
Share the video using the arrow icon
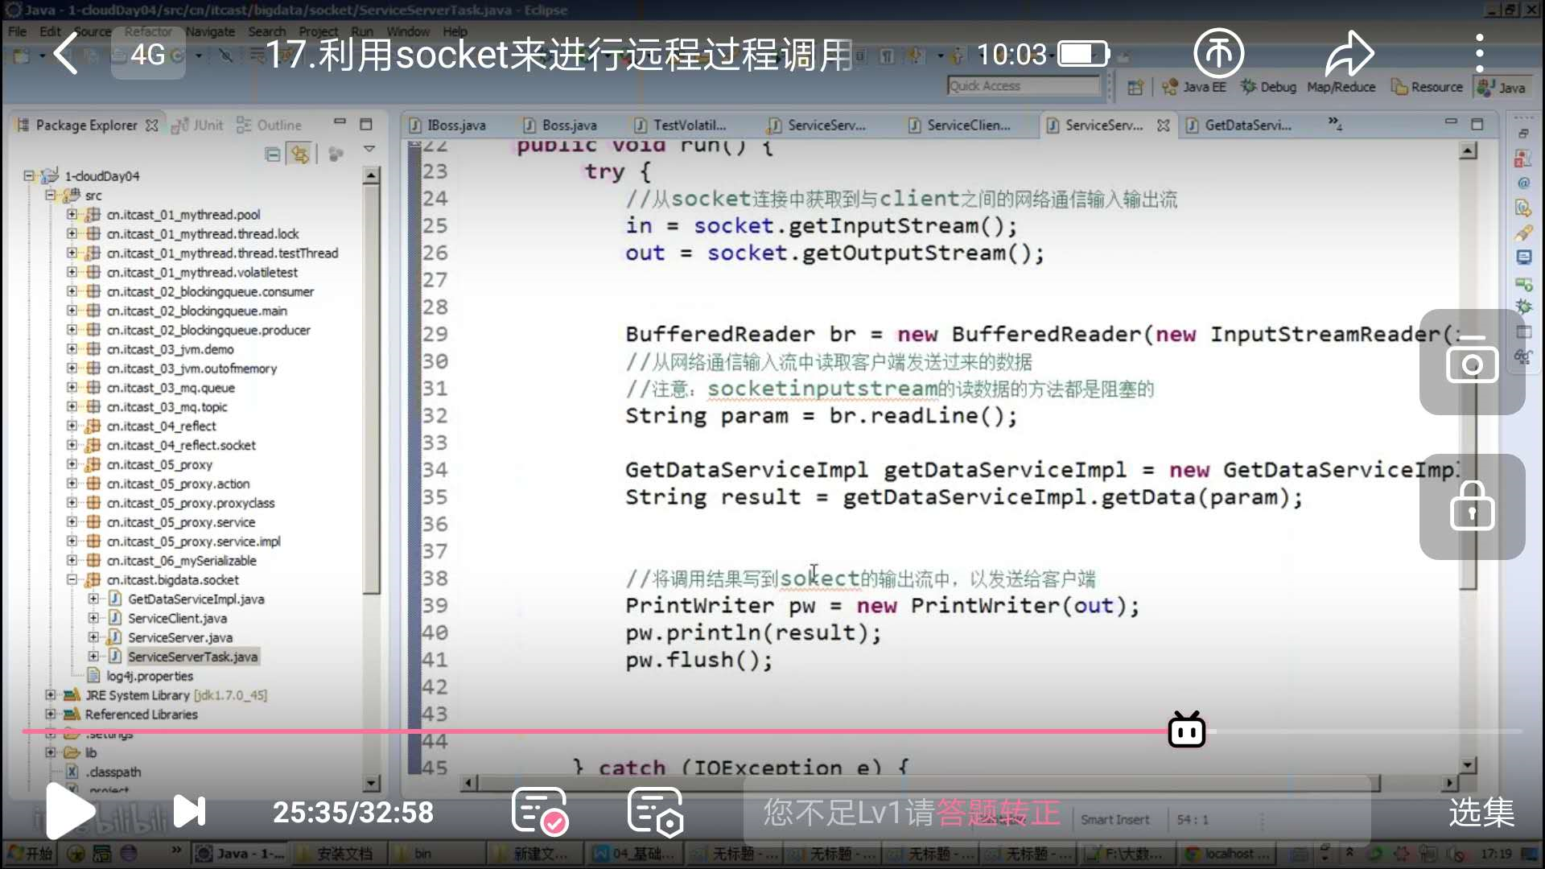coord(1349,54)
